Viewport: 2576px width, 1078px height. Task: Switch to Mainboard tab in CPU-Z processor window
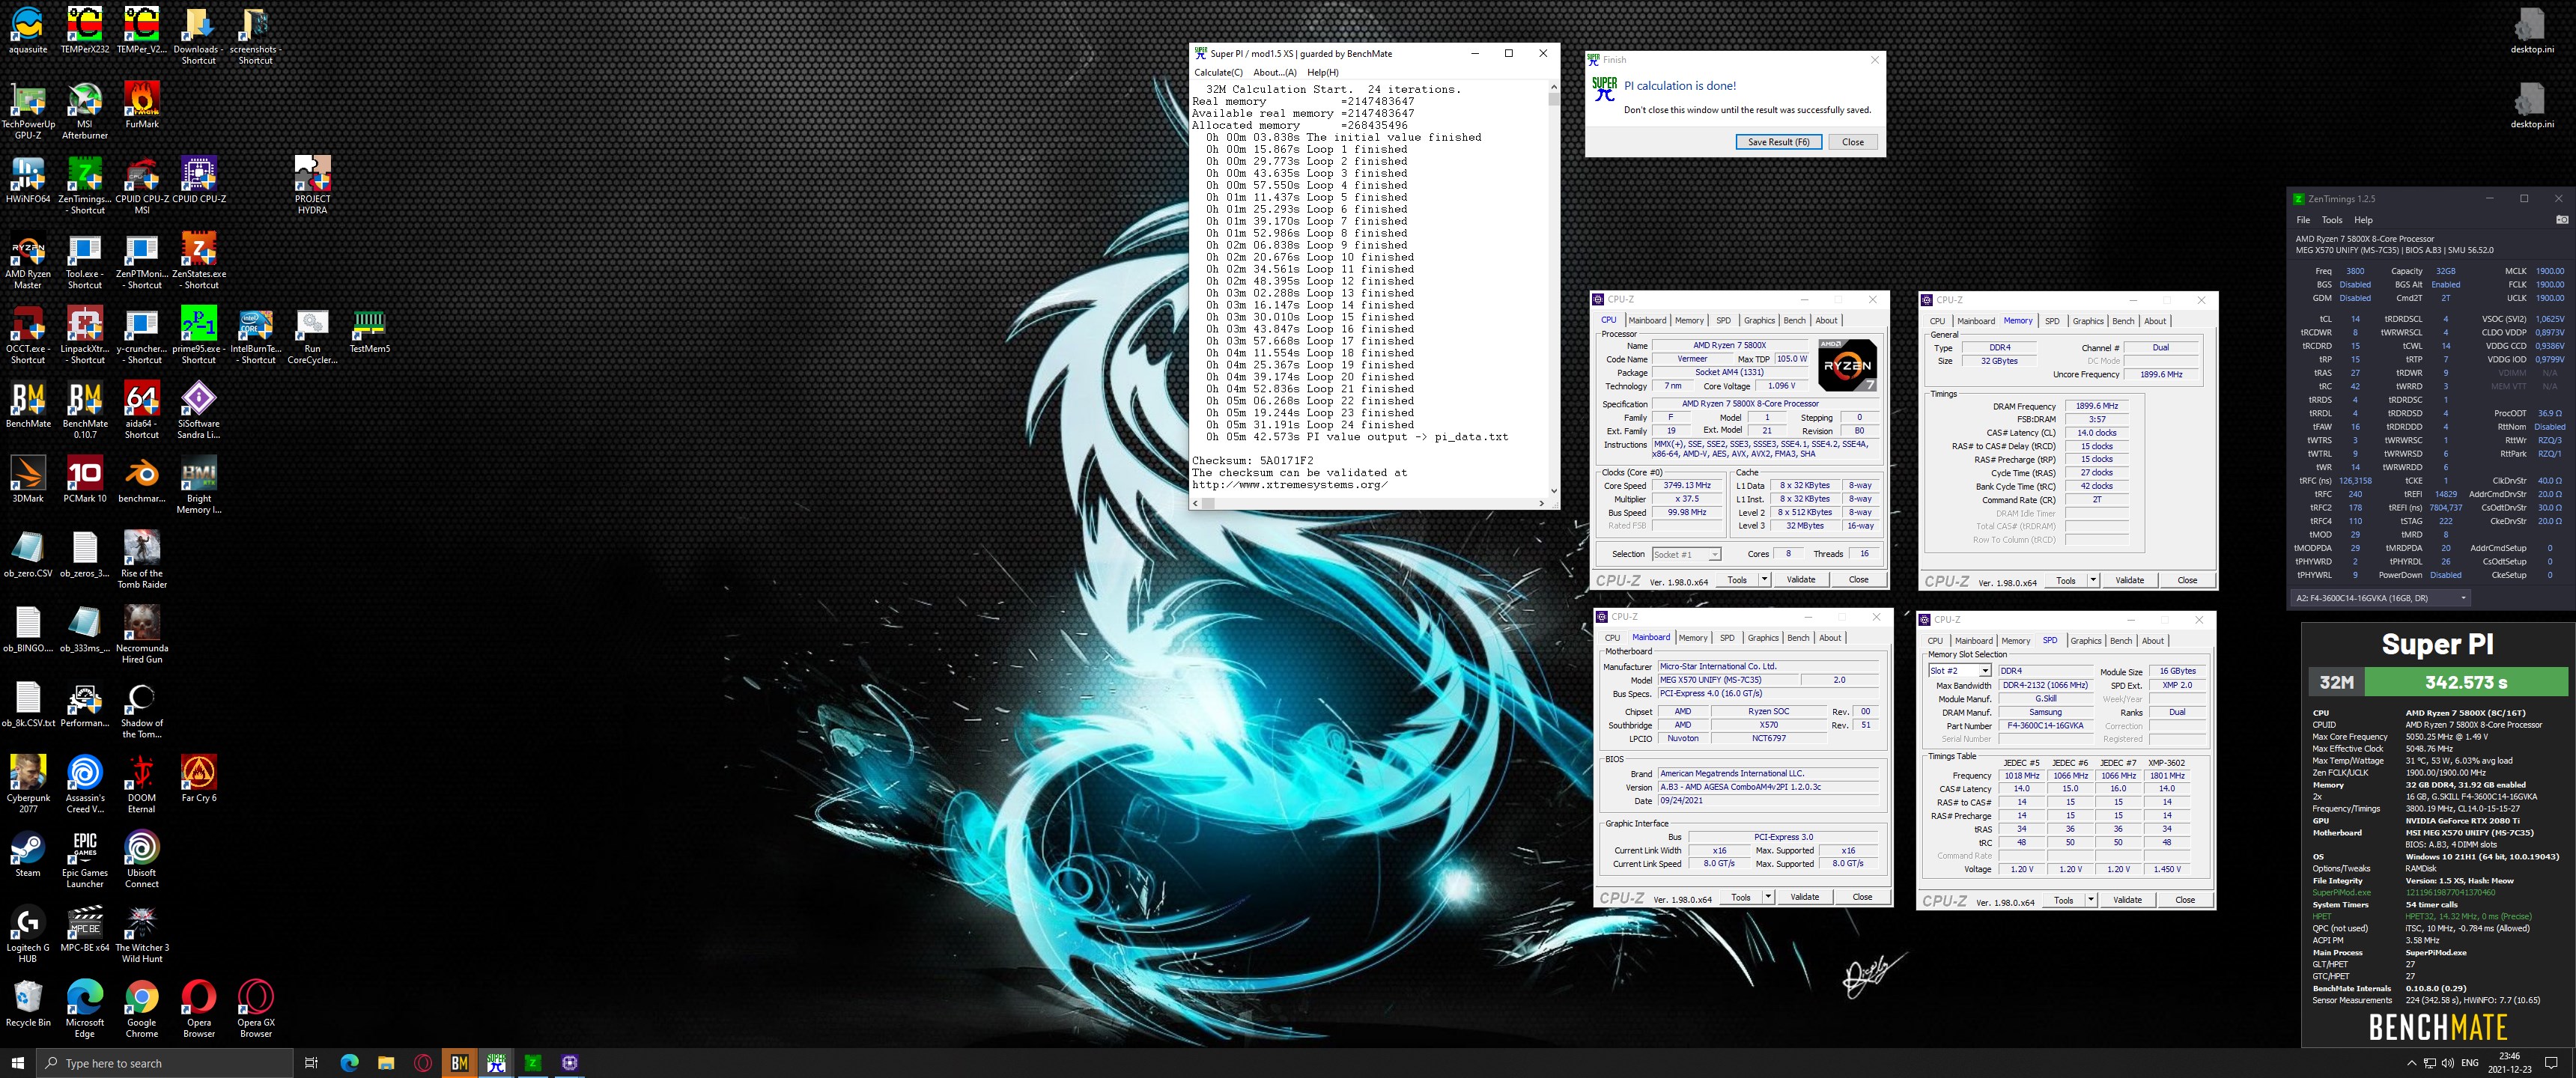pos(1647,321)
